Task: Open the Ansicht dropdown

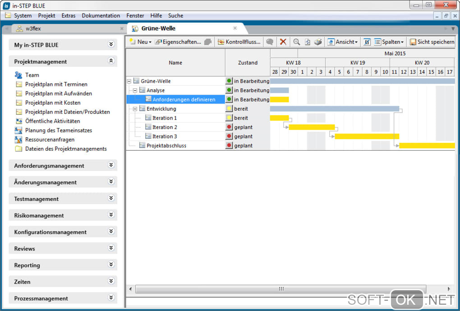Action: tap(343, 42)
